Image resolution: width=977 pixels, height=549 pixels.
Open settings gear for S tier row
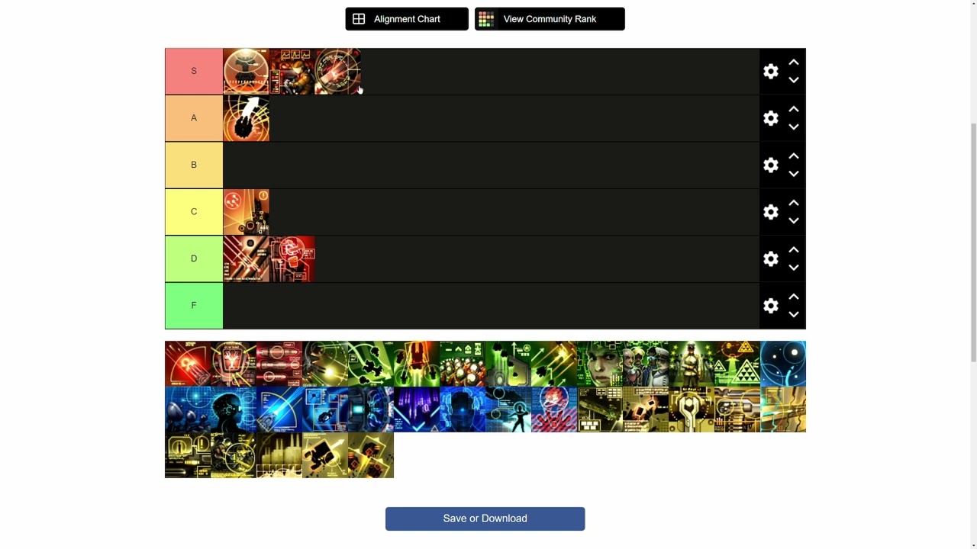coord(771,71)
